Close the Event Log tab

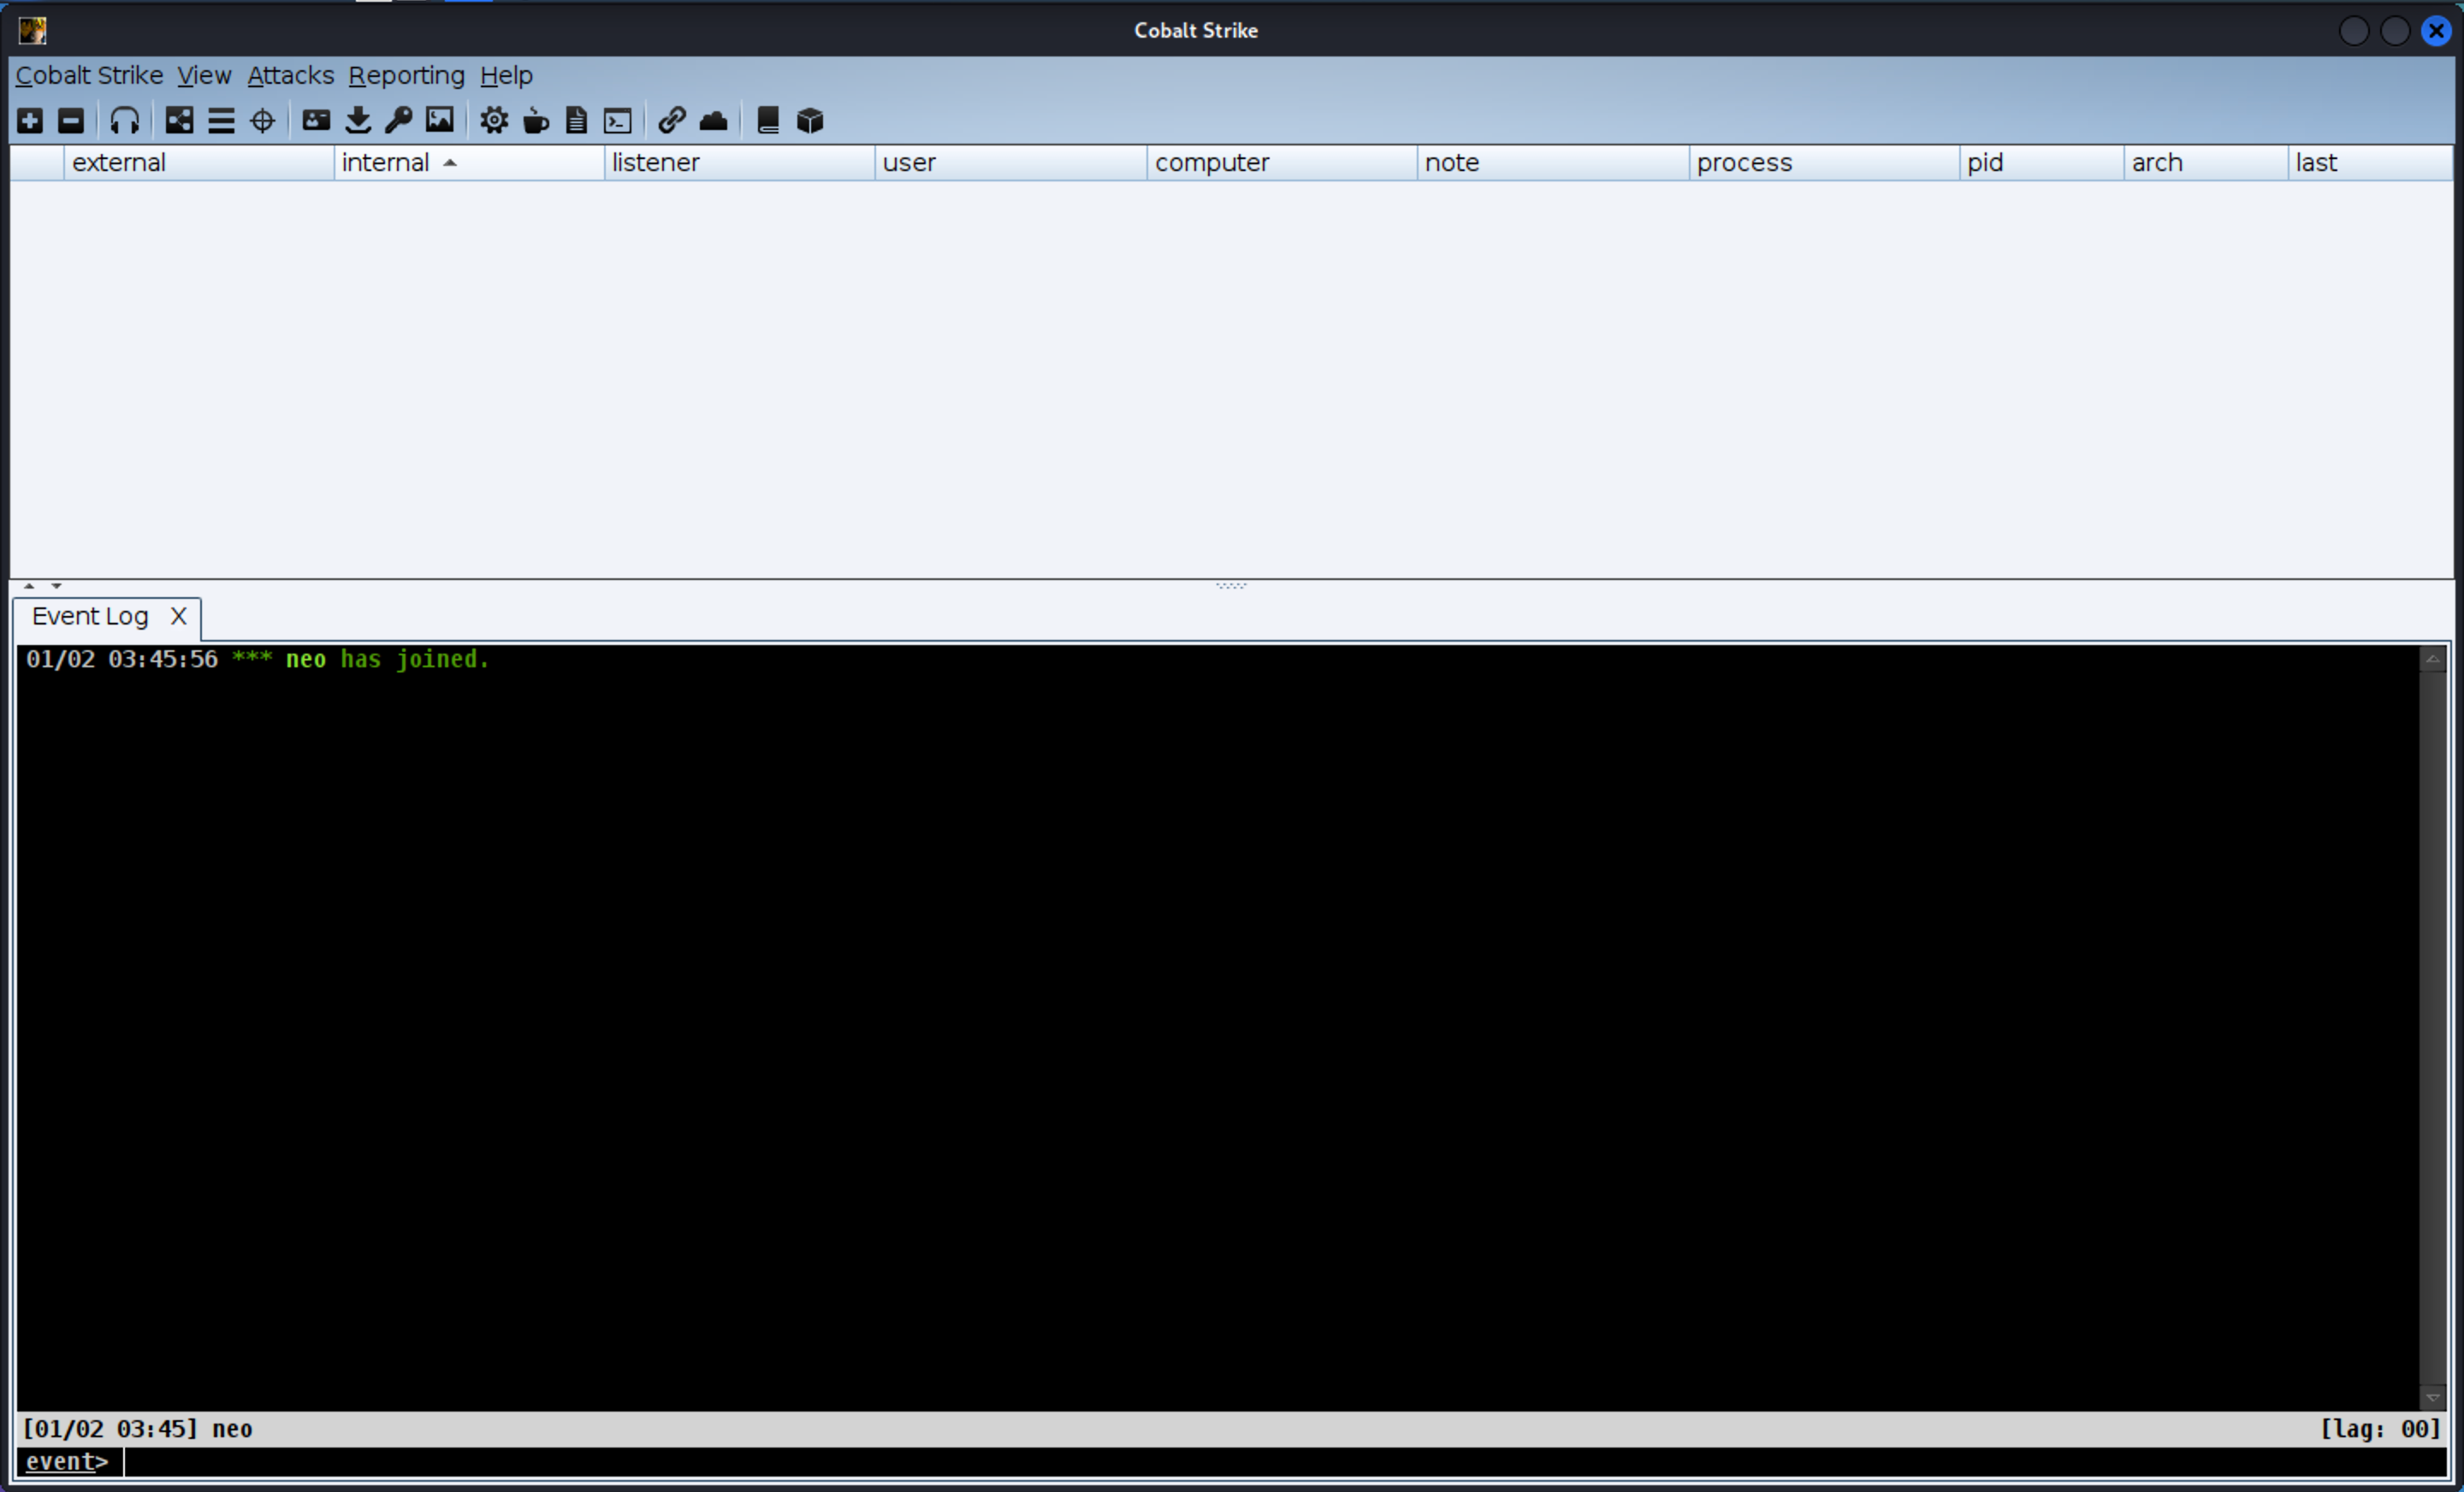[179, 616]
